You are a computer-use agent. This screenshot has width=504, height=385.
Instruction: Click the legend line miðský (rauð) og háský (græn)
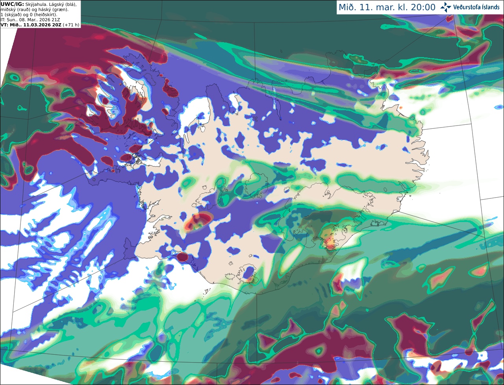point(35,9)
